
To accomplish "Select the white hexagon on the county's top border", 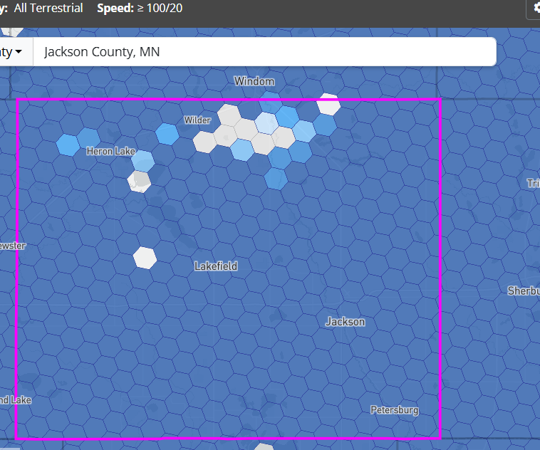I will coord(328,104).
